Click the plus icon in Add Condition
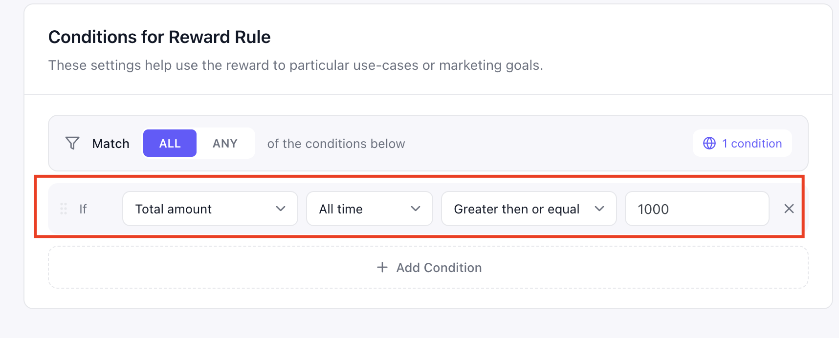The image size is (839, 338). point(382,267)
